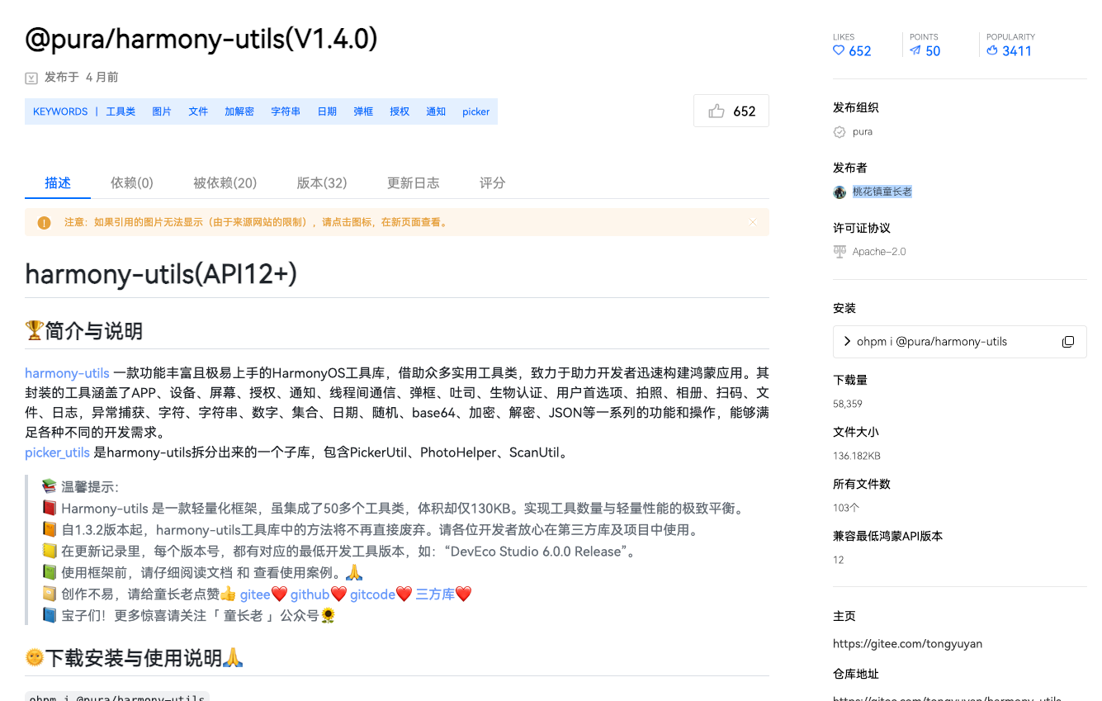Click the publishing organization name pura
The image size is (1102, 701).
coord(863,132)
